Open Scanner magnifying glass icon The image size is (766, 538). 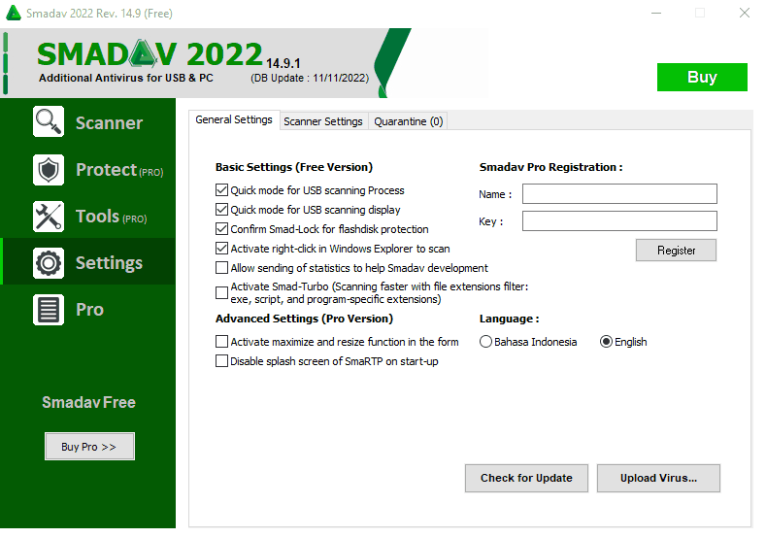click(x=49, y=121)
